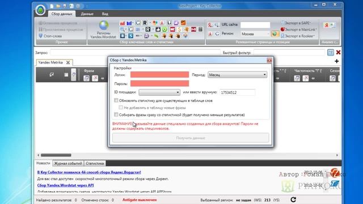Clear the quick filter with the red X
Screen dimensions: 363x204
coord(338,53)
